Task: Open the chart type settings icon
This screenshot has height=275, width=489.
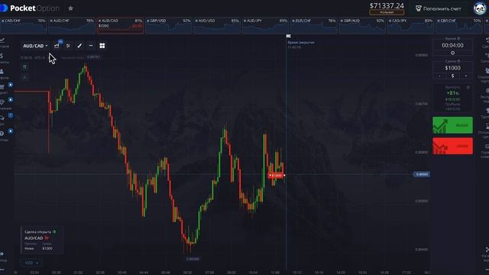Action: tap(57, 46)
